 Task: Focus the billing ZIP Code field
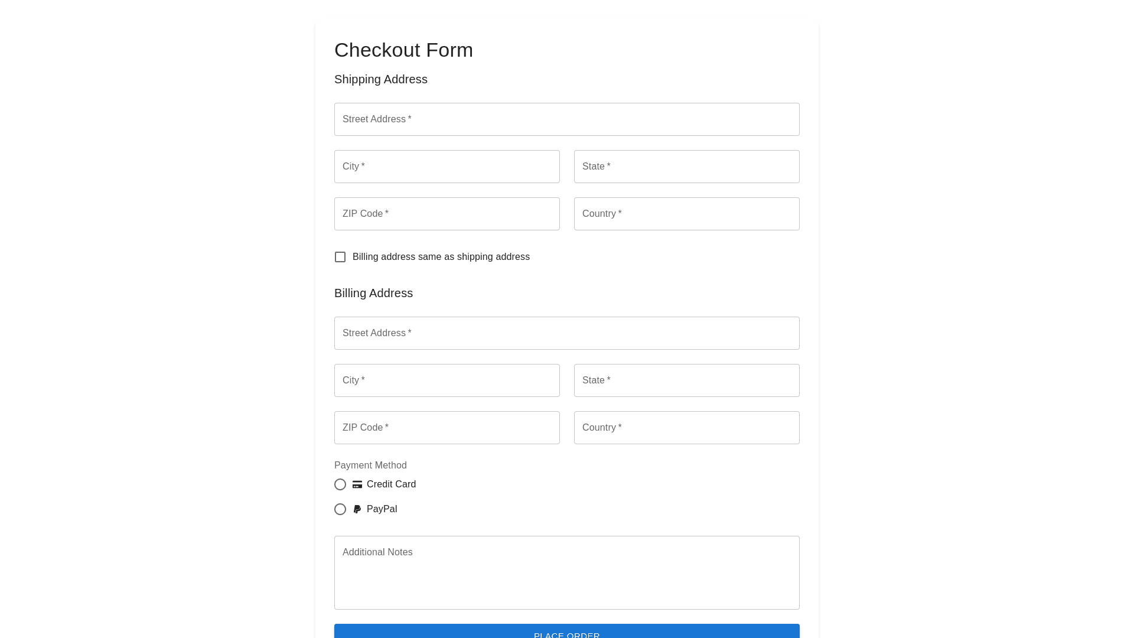pyautogui.click(x=447, y=428)
